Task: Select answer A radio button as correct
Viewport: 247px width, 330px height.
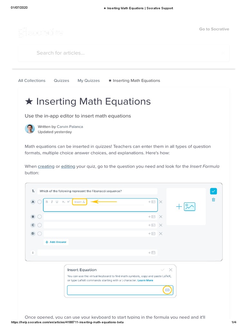Action: pos(40,202)
